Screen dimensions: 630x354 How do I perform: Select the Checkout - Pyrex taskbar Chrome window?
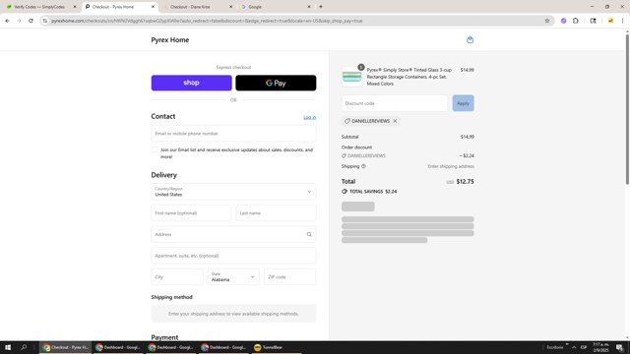[x=66, y=347]
